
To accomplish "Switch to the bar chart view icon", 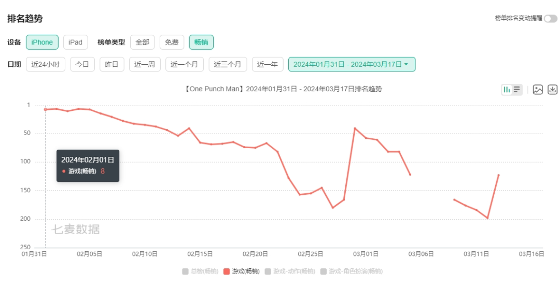I will pyautogui.click(x=507, y=90).
